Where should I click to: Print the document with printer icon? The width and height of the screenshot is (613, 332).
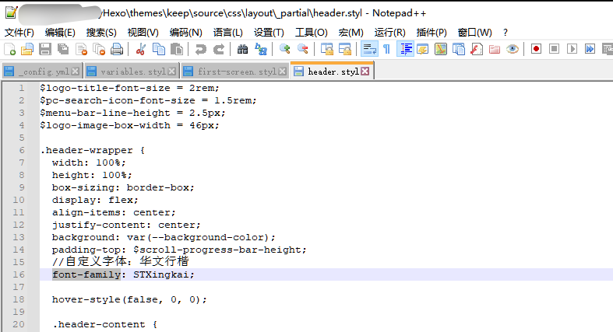click(x=117, y=49)
